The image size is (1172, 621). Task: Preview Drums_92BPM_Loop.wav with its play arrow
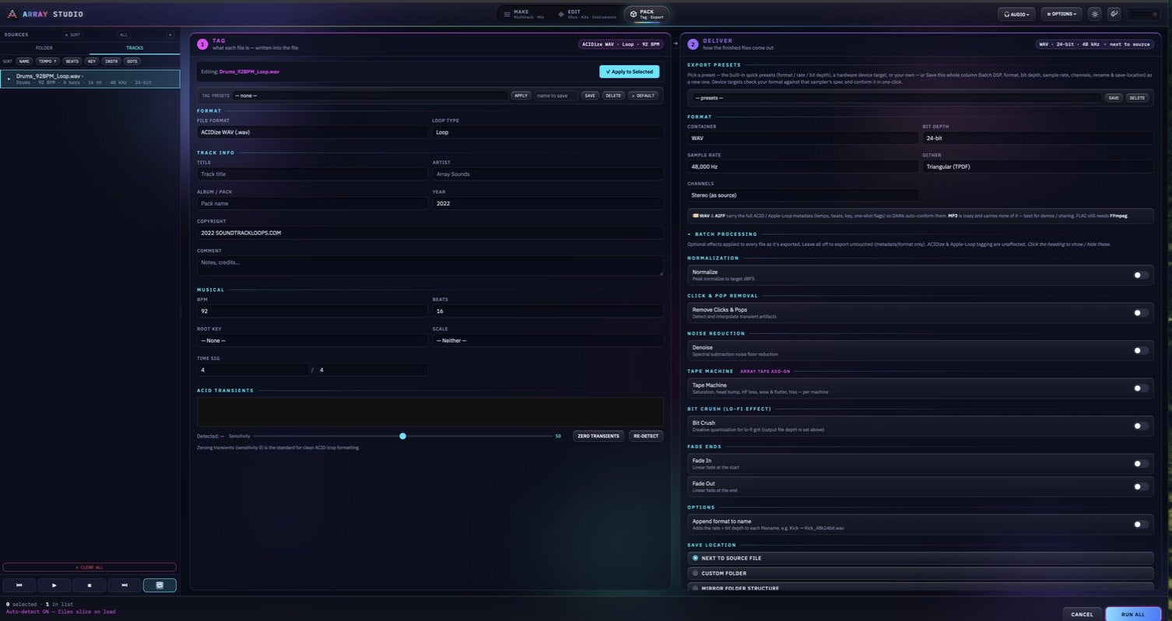tap(9, 79)
